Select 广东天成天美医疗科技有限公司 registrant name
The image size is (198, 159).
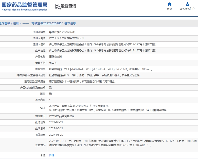(x=67, y=38)
